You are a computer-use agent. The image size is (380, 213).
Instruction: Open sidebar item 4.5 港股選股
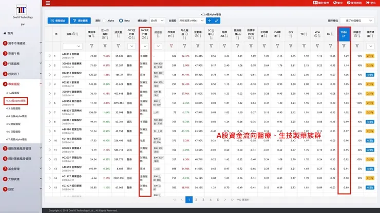tap(13, 124)
